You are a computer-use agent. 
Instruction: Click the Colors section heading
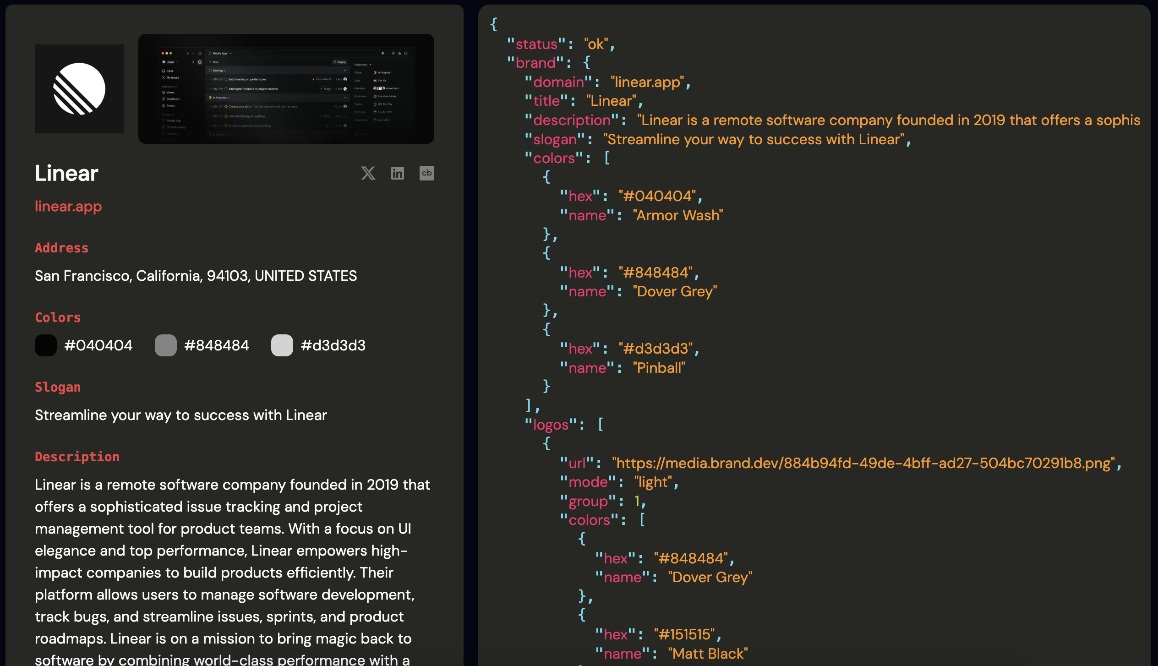[x=58, y=317]
